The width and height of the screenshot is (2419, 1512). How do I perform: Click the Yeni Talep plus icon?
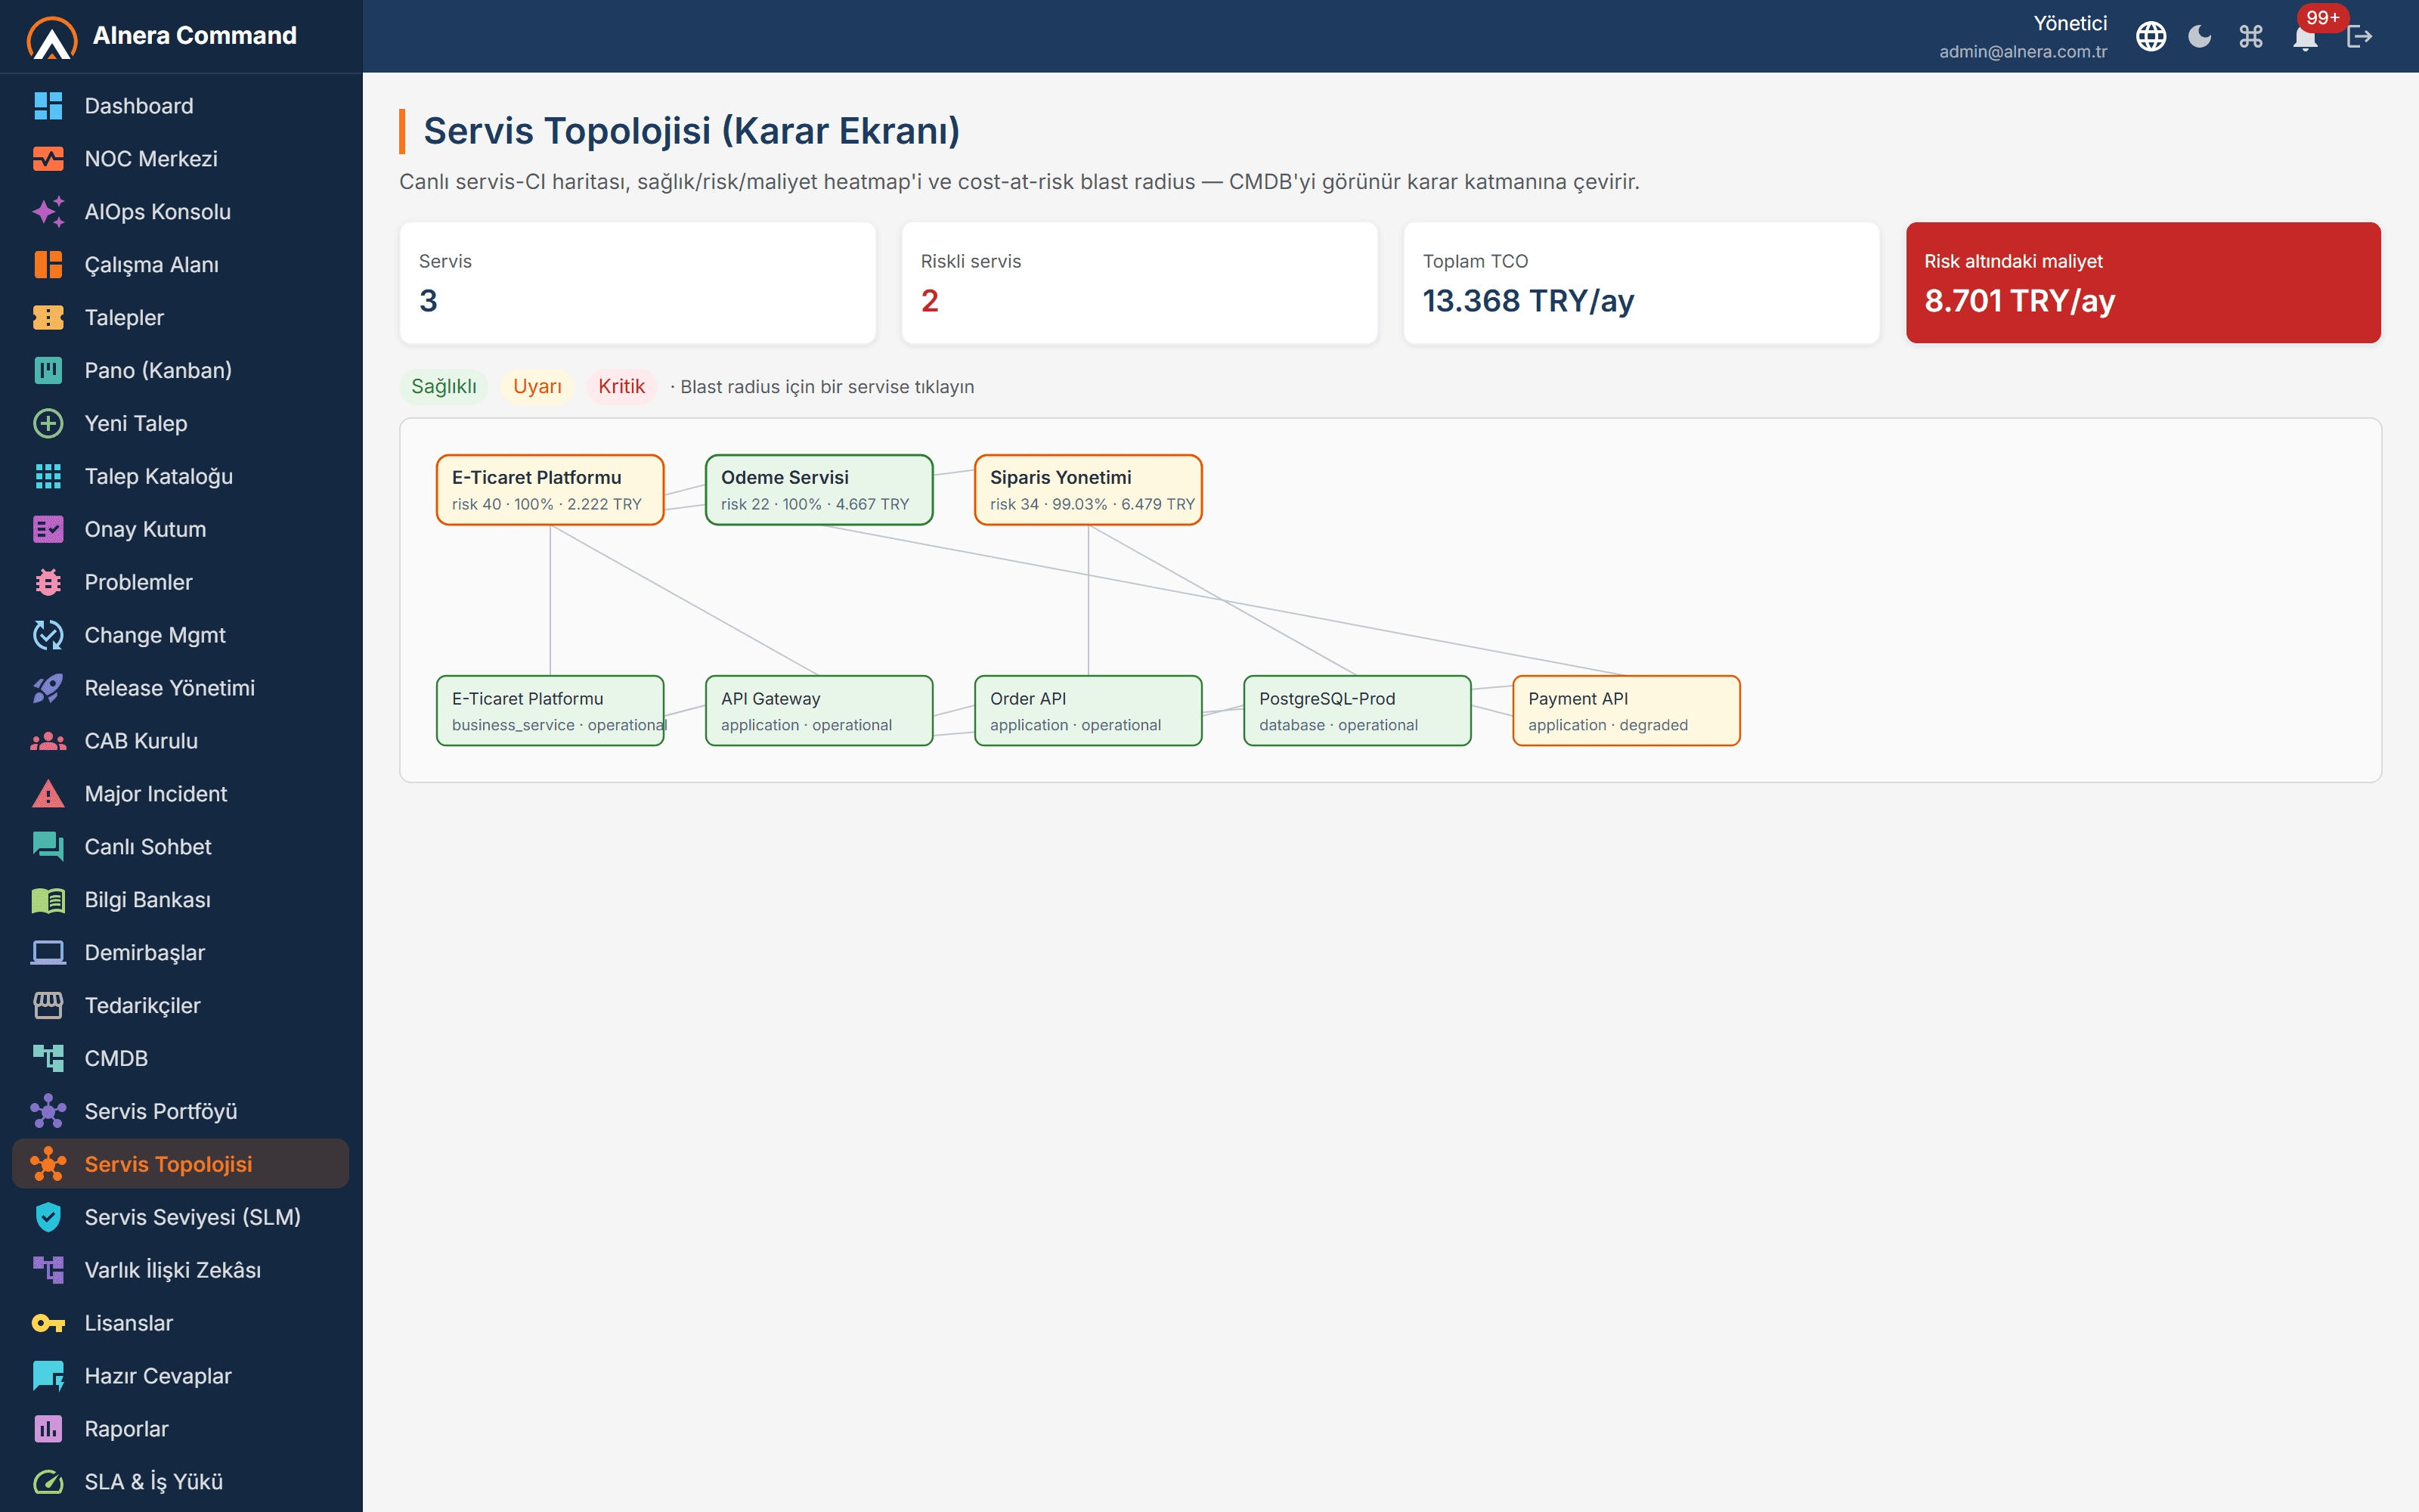[48, 424]
